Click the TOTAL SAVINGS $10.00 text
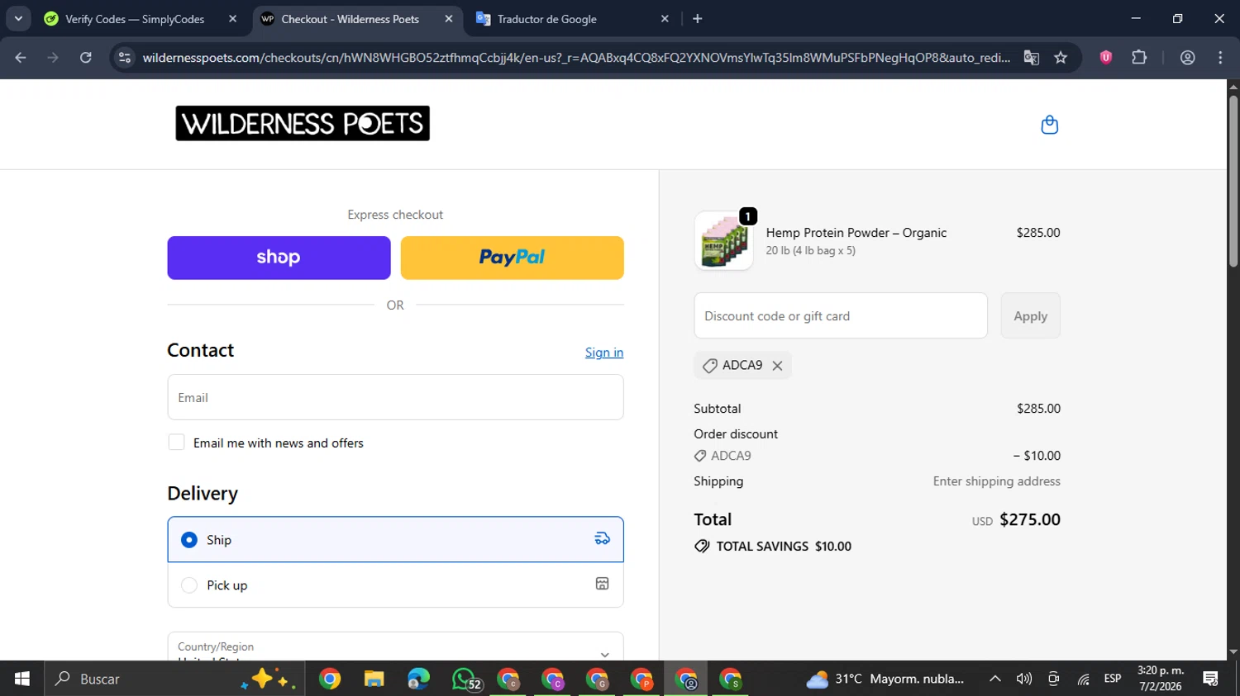 pos(784,547)
